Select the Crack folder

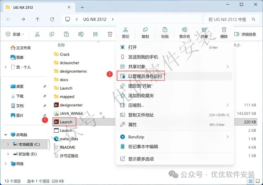click(x=62, y=54)
